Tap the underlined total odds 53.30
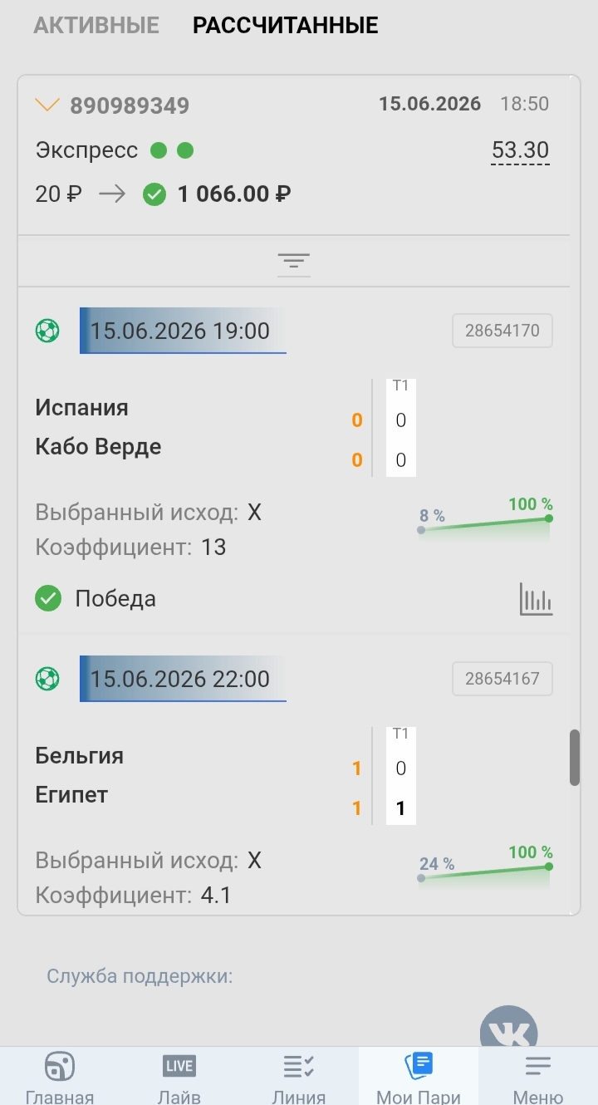This screenshot has width=598, height=1105. point(520,150)
